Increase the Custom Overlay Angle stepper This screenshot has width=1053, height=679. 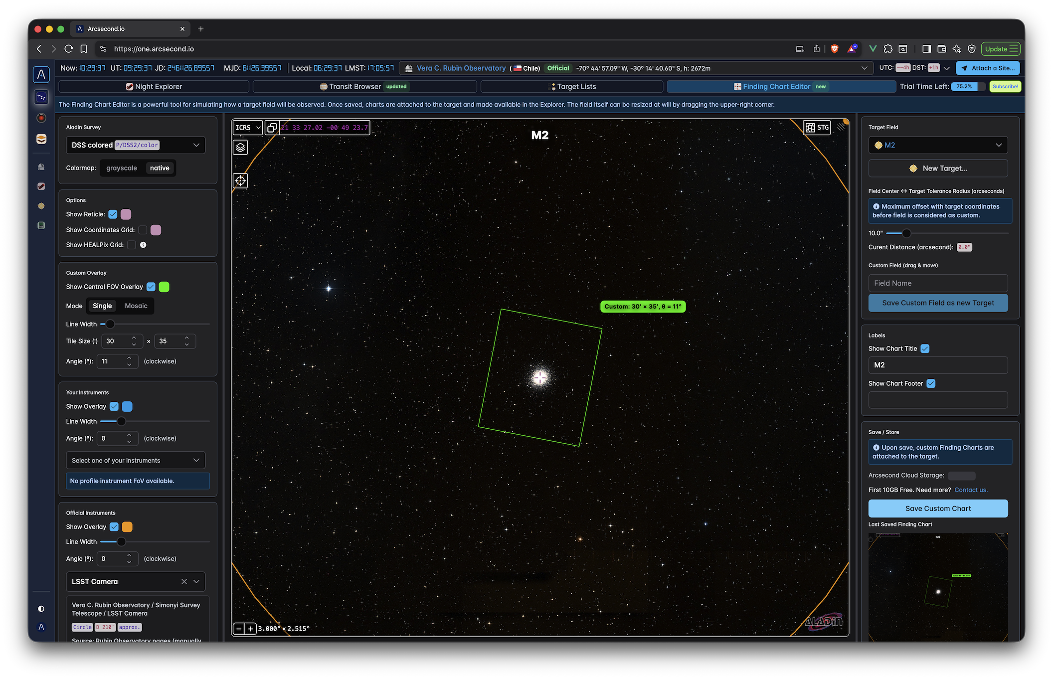tap(129, 358)
